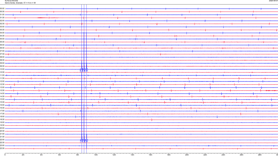Image resolution: width=278 pixels, height=156 pixels.
Task: Click the 14:00 time label
Action: pos(2,93)
